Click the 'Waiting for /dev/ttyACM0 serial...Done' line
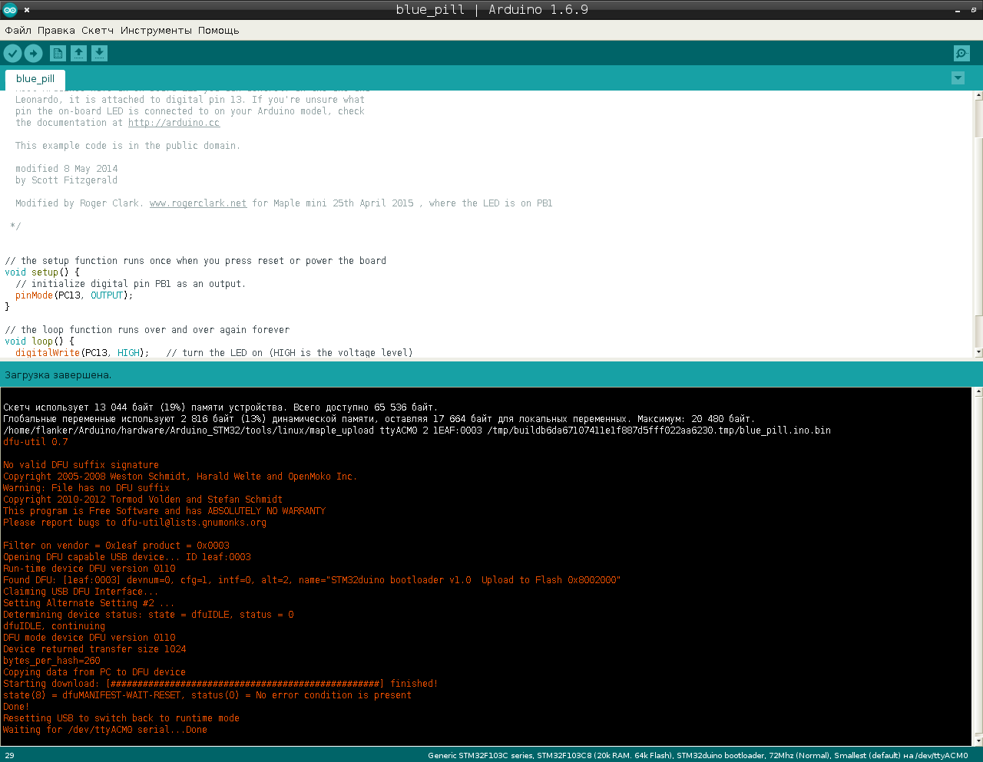The image size is (983, 762). [x=105, y=730]
